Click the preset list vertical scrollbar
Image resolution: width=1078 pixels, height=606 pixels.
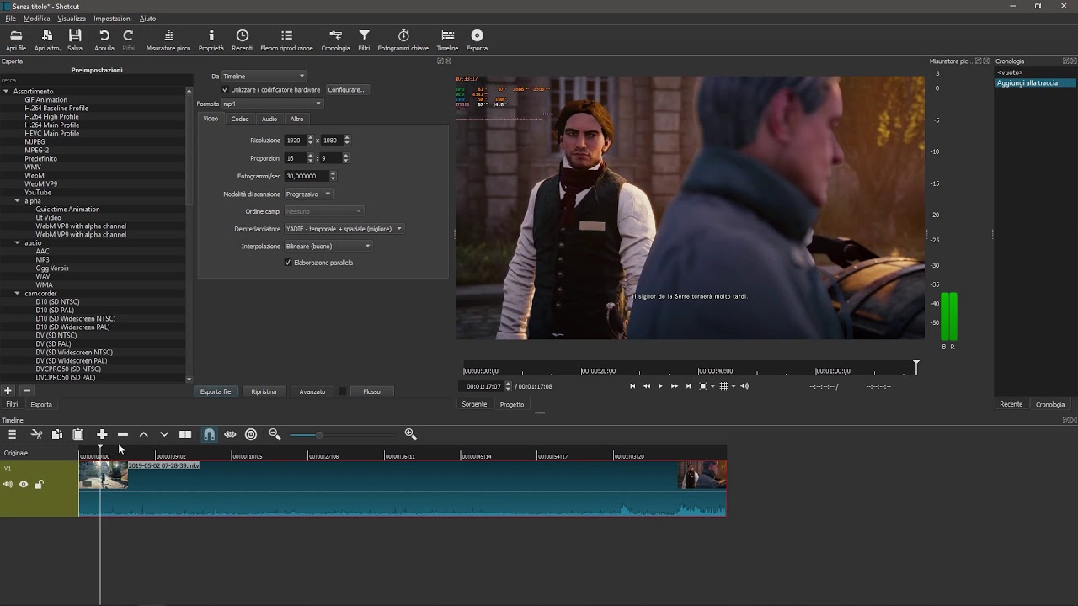(x=189, y=236)
